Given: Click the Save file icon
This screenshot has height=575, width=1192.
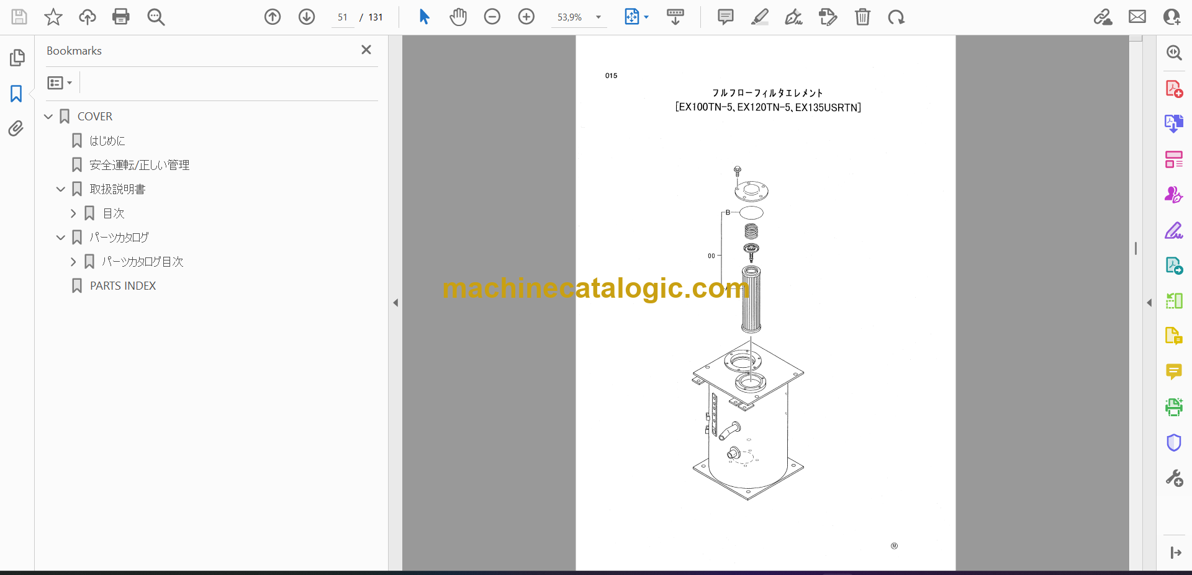Looking at the screenshot, I should [19, 17].
